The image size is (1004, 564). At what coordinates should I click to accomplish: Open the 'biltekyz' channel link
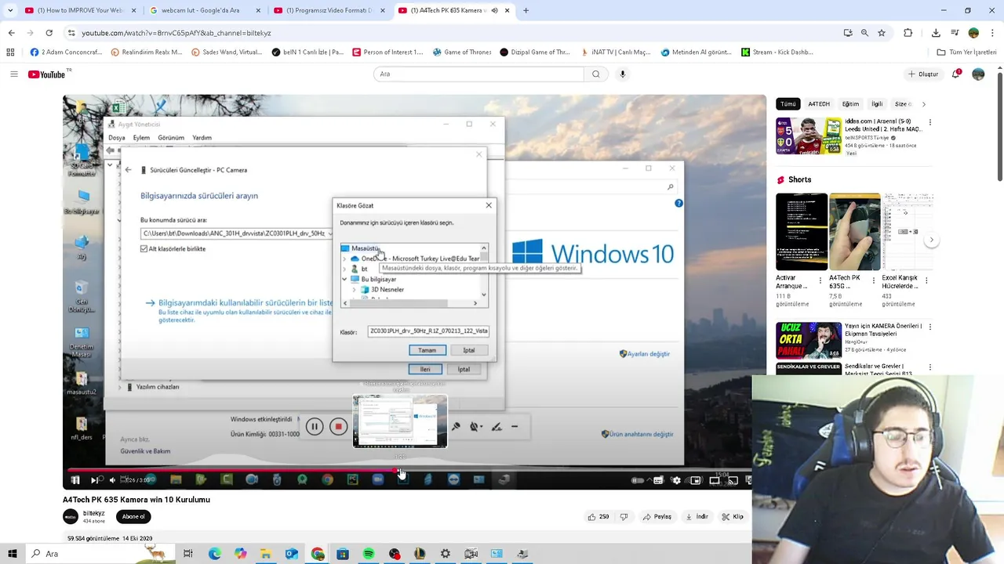click(x=93, y=513)
